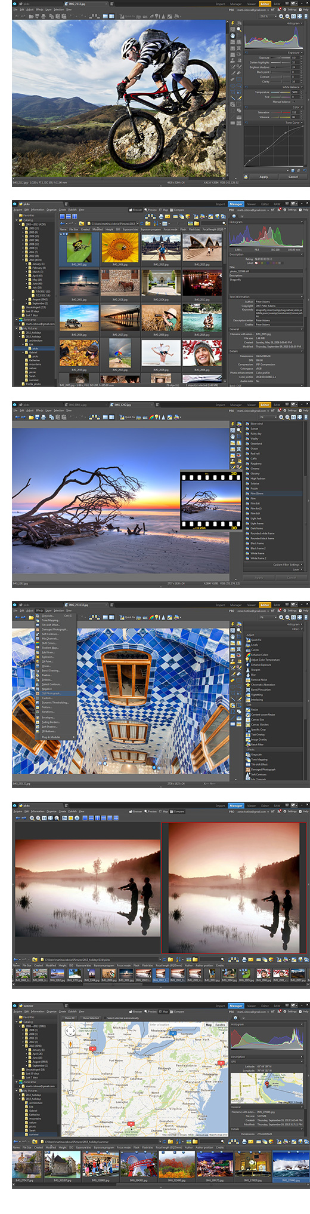This screenshot has width=310, height=1214.
Task: Click the Exposure slider in mountain biker editor
Action: 280,58
